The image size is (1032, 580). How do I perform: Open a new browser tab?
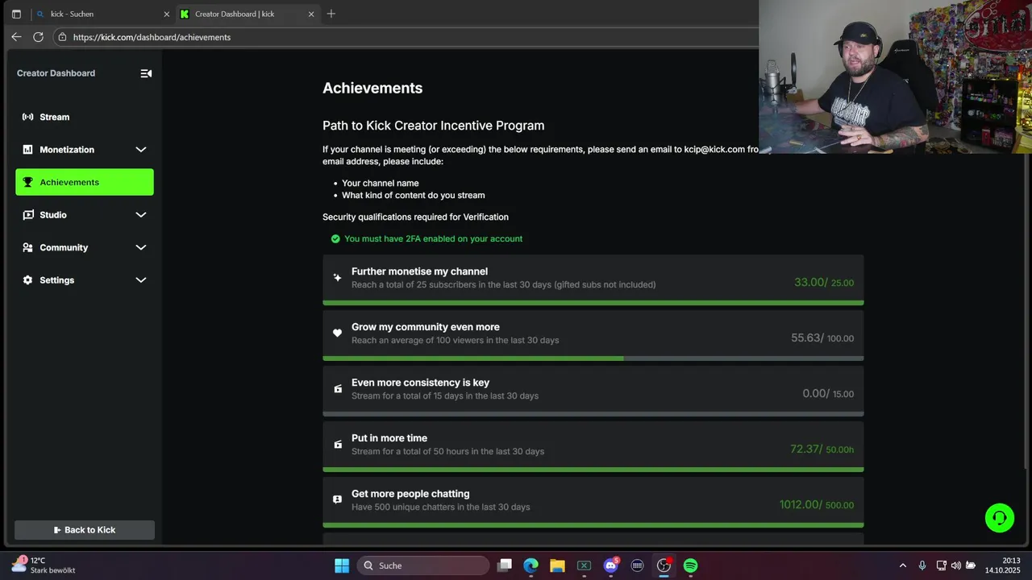[331, 14]
